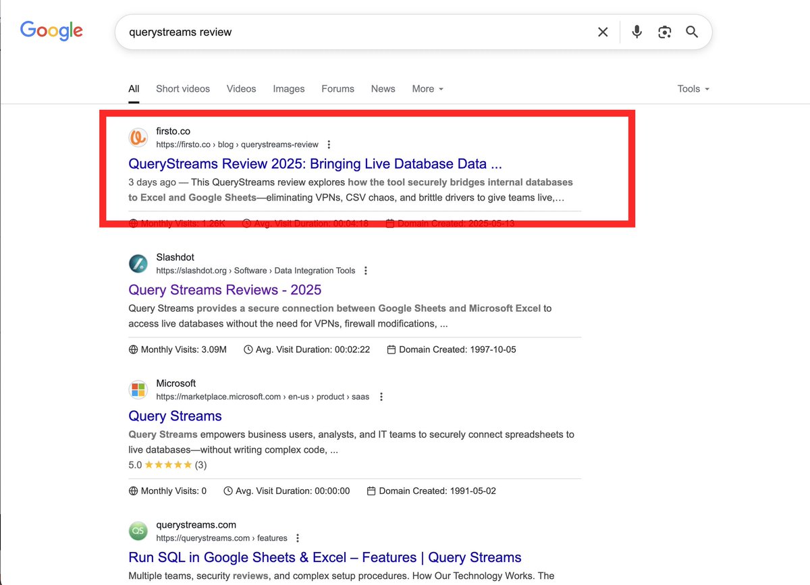Open QueryStreams Review 2025 result link

315,163
